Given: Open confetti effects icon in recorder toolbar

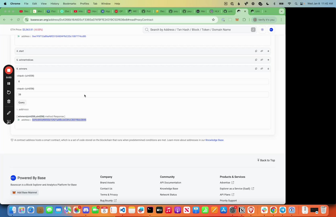Looking at the screenshot, I should [x=9, y=122].
